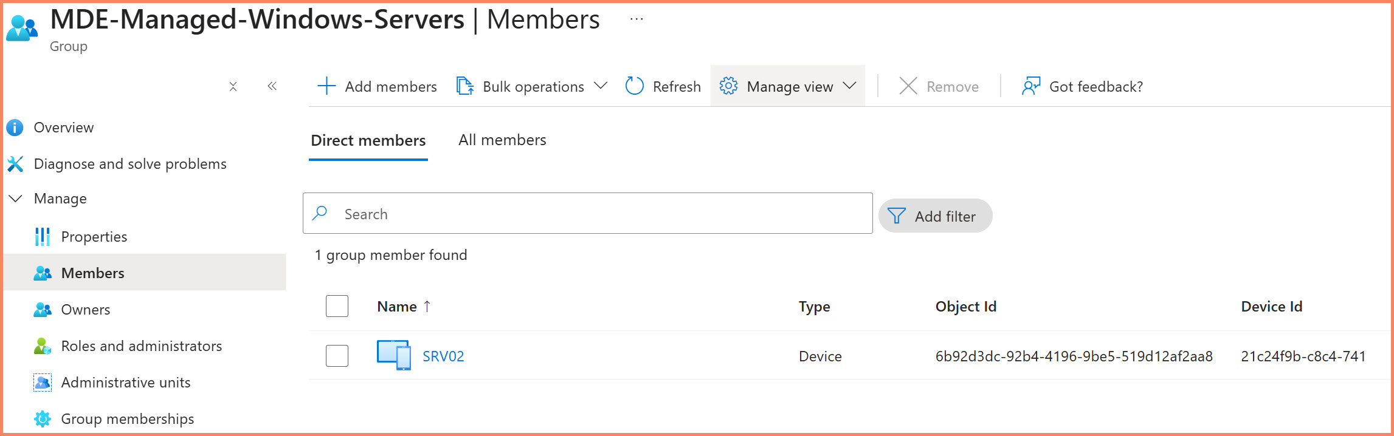The width and height of the screenshot is (1394, 436).
Task: Open the SRV02 device link
Action: [443, 356]
